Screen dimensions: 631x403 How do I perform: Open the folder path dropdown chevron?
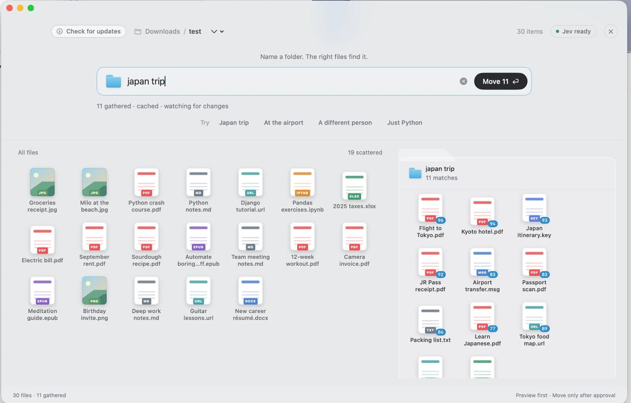coord(217,32)
